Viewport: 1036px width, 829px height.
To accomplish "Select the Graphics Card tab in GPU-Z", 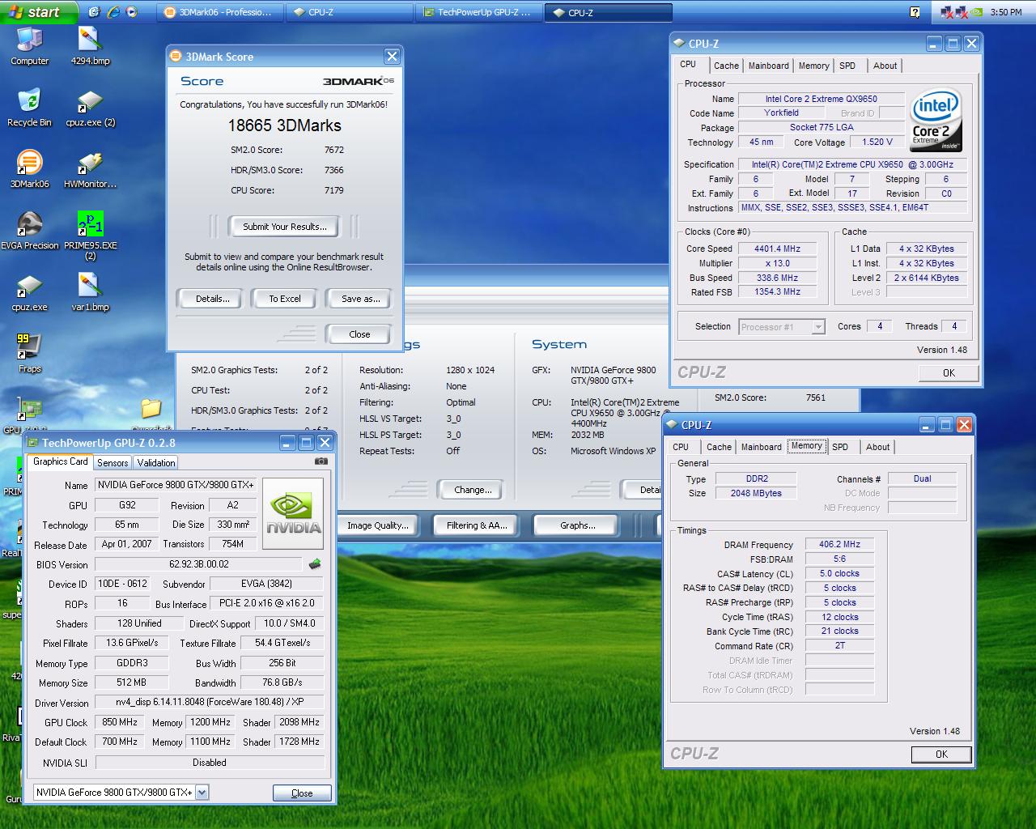I will [x=60, y=461].
